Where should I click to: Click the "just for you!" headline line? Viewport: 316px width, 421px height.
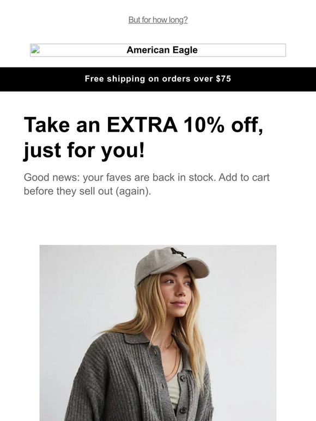[x=84, y=150]
